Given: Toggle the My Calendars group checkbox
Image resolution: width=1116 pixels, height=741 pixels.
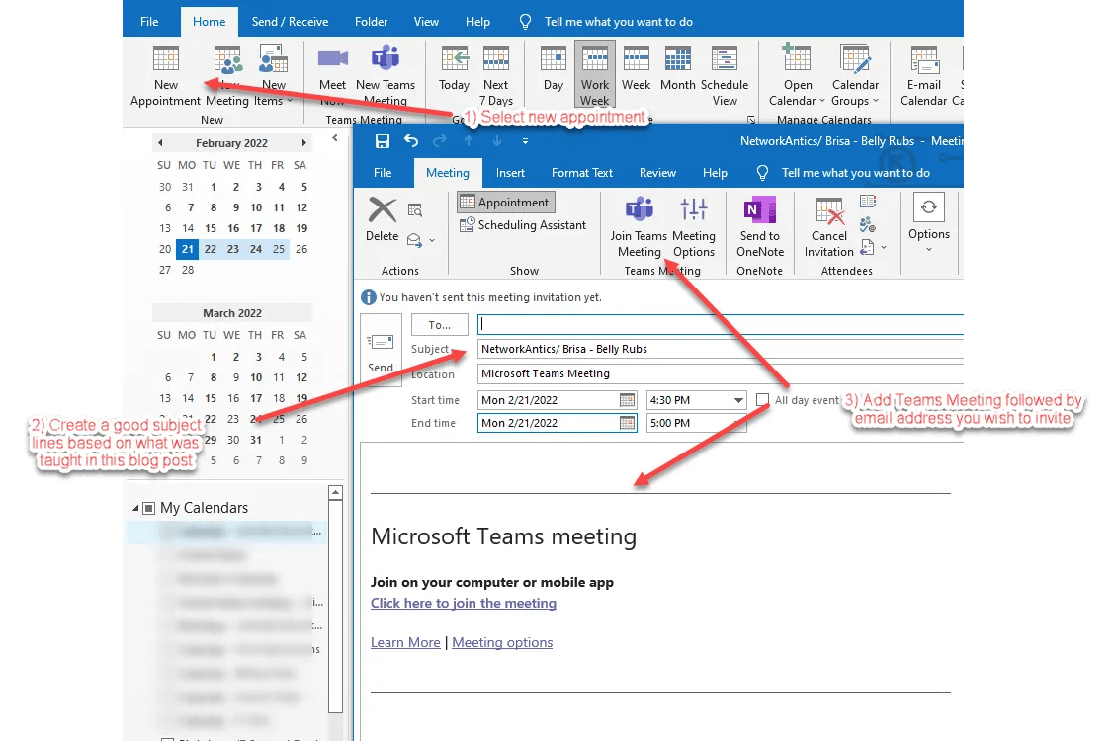Looking at the screenshot, I should pyautogui.click(x=148, y=508).
